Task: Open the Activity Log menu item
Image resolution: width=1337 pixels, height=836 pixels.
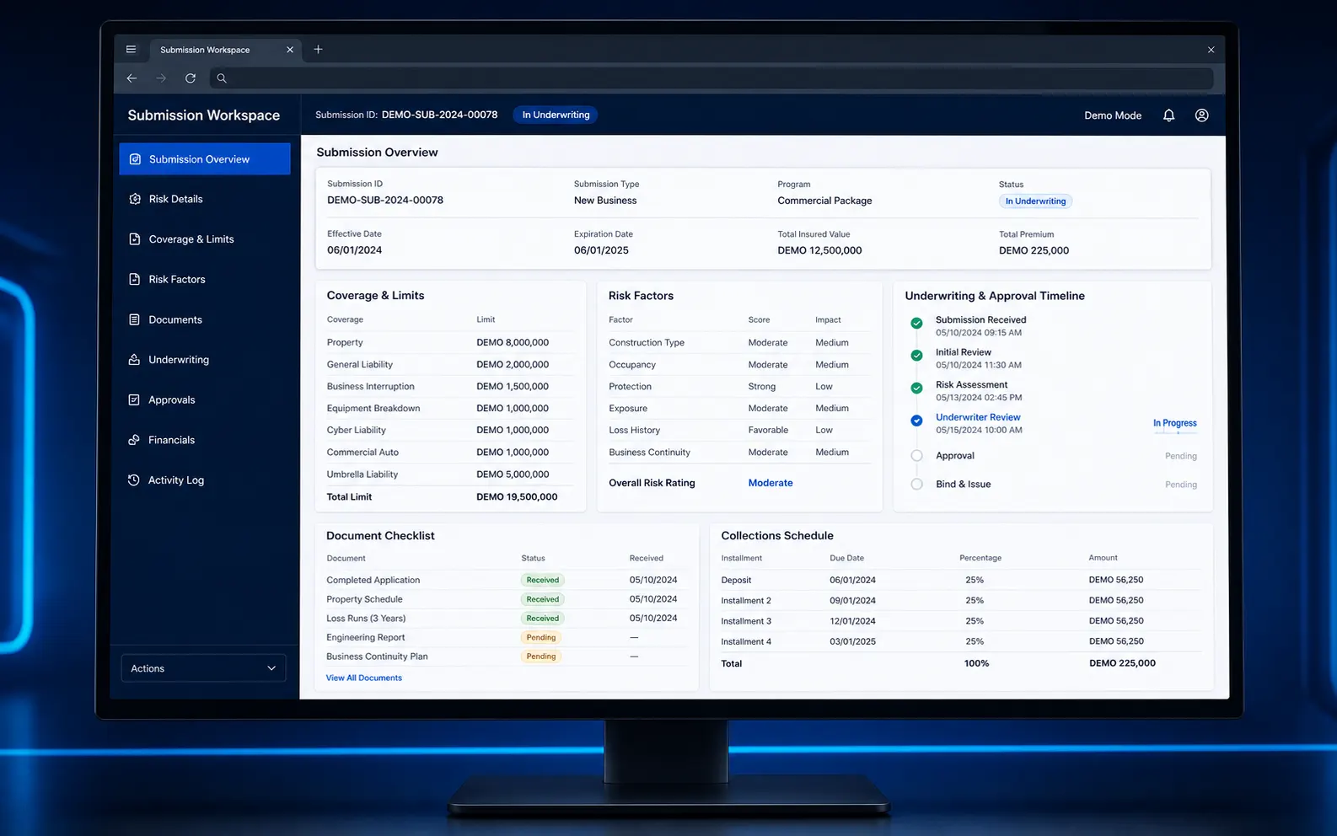Action: pyautogui.click(x=205, y=480)
